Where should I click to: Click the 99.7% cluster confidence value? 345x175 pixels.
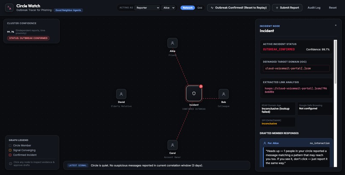(x=11, y=32)
